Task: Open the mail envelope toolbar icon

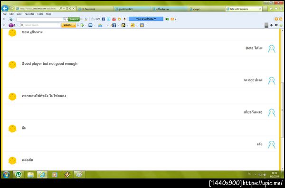Action: 172,19
